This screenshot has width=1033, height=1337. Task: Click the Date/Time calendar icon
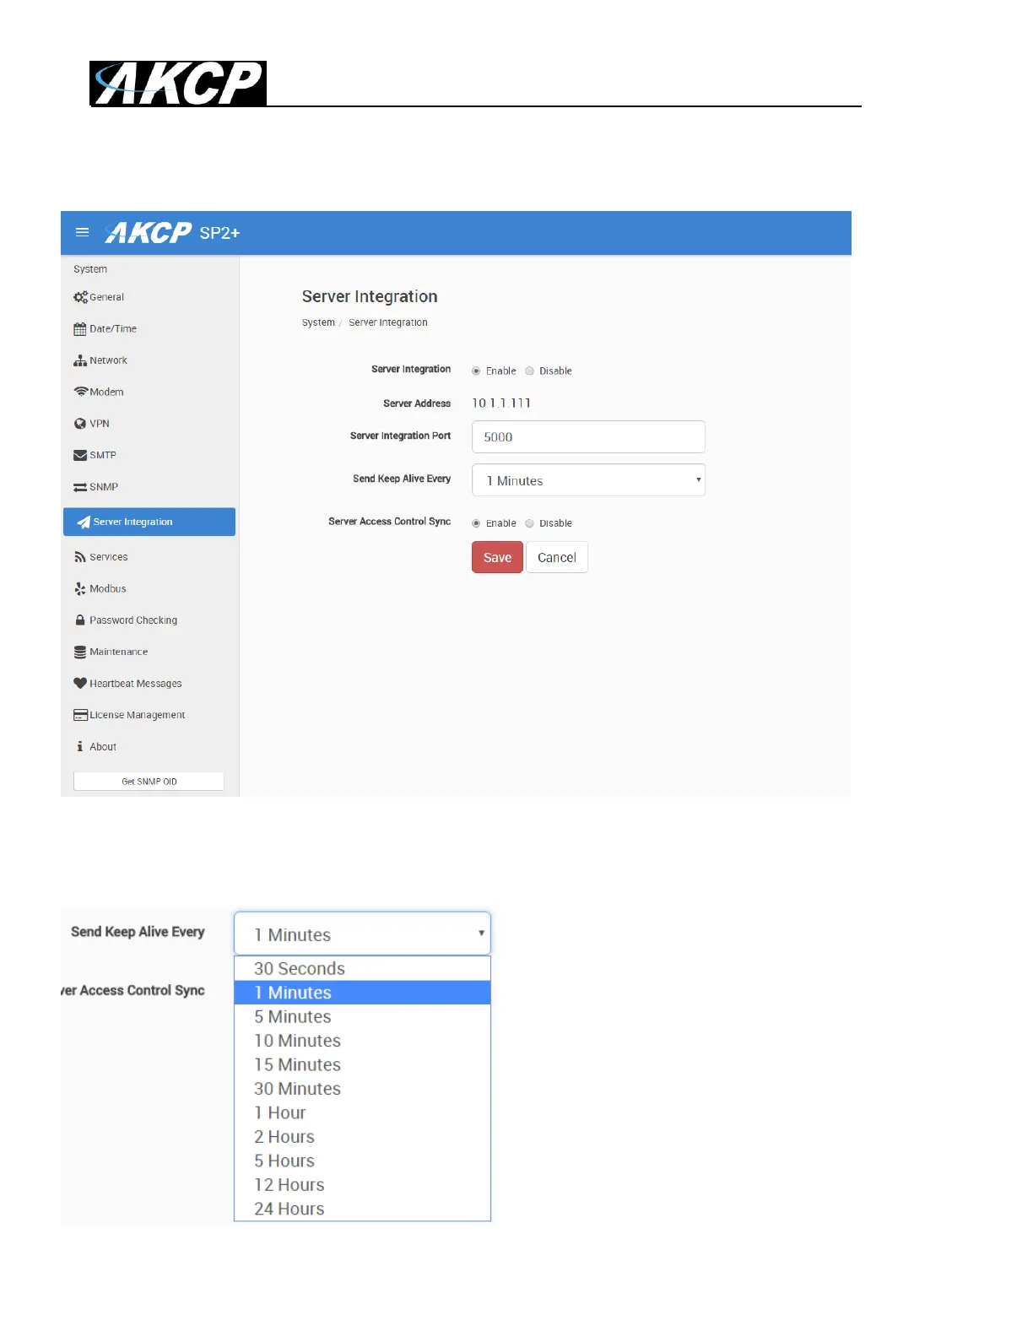point(80,329)
